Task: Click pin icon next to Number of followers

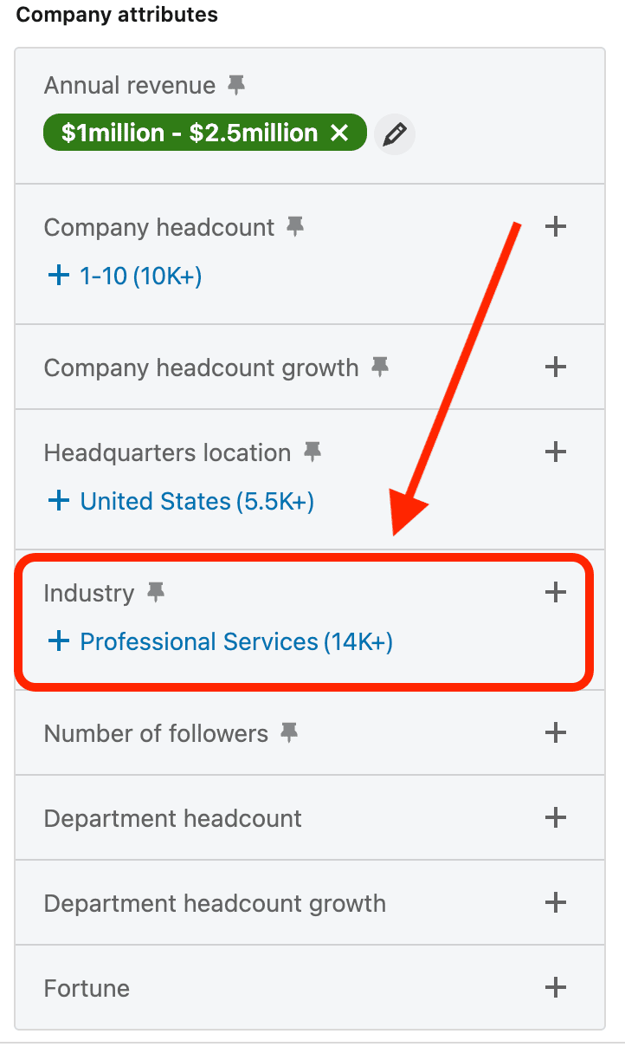Action: pos(289,732)
